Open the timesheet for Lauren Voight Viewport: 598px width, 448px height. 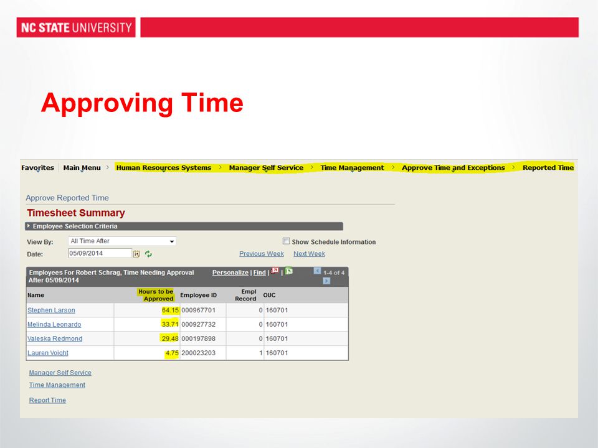click(x=48, y=353)
